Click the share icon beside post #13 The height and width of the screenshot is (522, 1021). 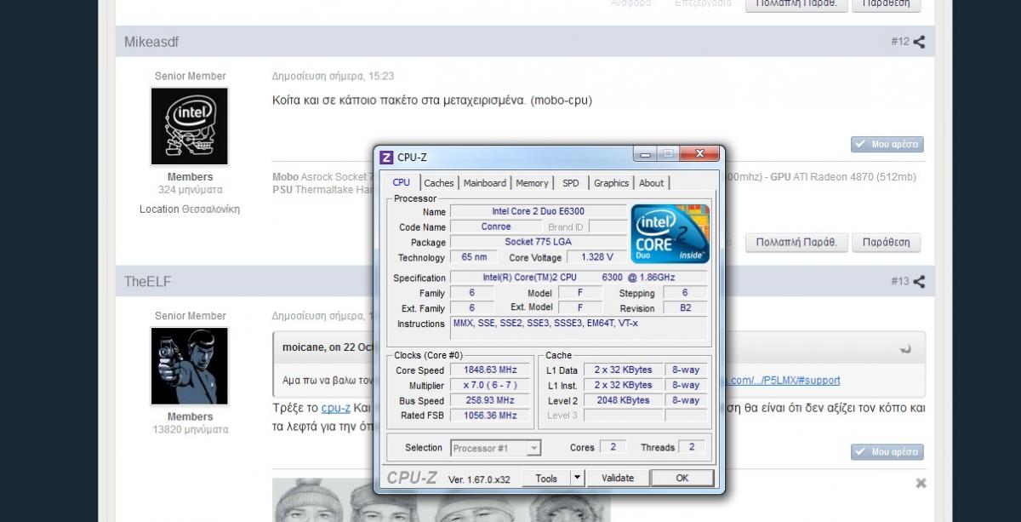point(919,281)
